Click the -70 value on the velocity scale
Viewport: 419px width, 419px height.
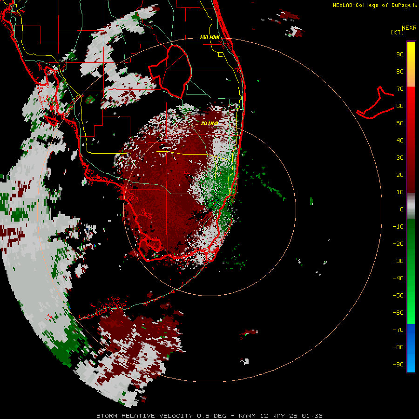[398, 330]
